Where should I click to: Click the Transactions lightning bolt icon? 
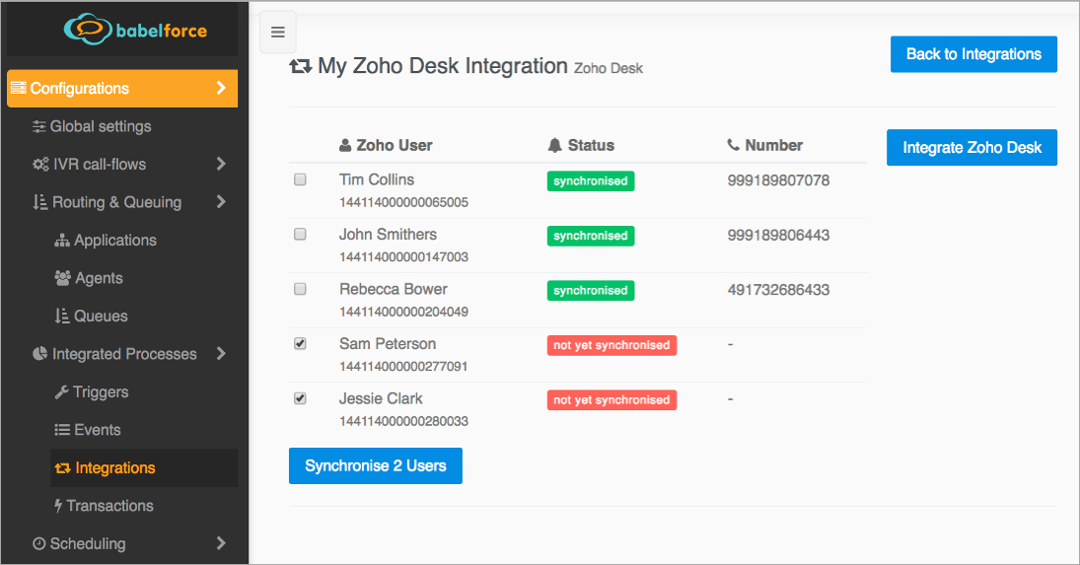(58, 506)
